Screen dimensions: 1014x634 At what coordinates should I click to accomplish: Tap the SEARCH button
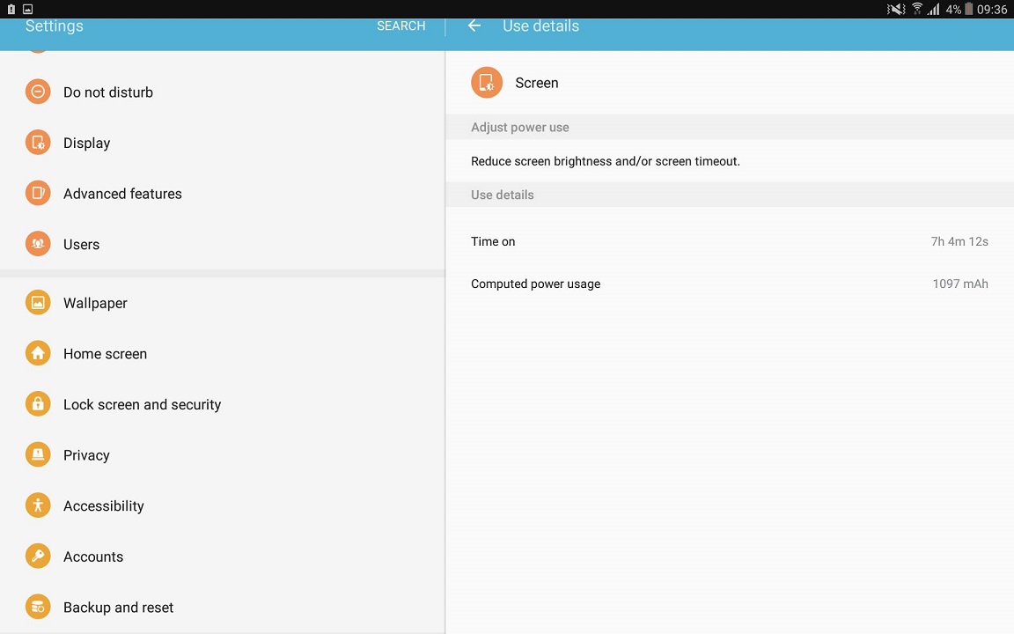pyautogui.click(x=401, y=26)
